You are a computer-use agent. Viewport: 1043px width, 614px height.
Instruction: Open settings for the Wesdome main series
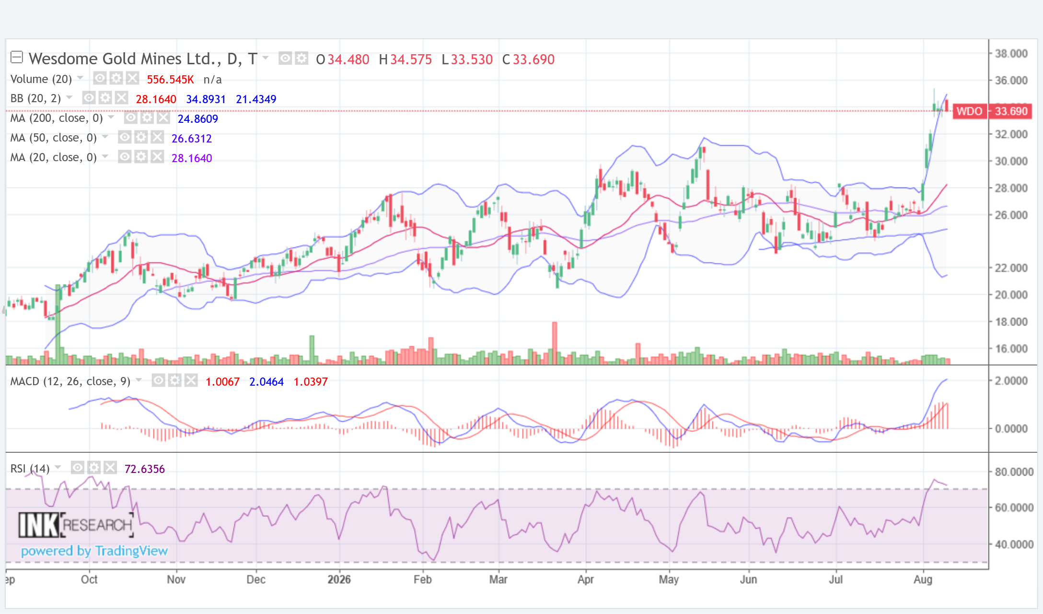pos(301,59)
